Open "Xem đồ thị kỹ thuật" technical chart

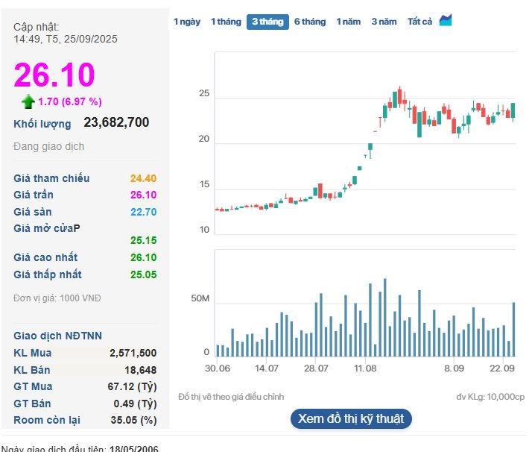(x=351, y=418)
